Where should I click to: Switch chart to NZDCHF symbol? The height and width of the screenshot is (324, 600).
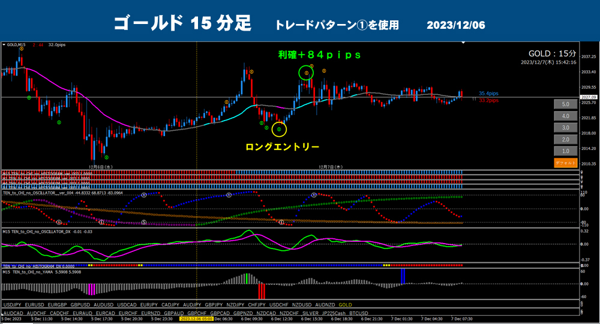pos(289,313)
